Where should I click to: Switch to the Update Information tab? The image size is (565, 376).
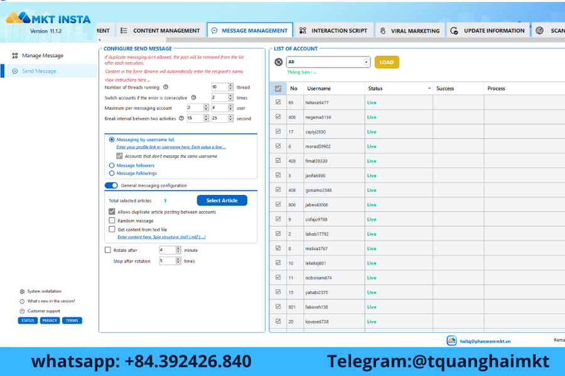click(488, 31)
